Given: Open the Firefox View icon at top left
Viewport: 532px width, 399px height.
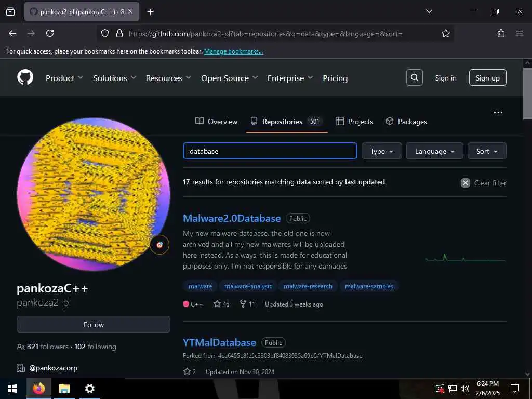Looking at the screenshot, I should point(10,11).
